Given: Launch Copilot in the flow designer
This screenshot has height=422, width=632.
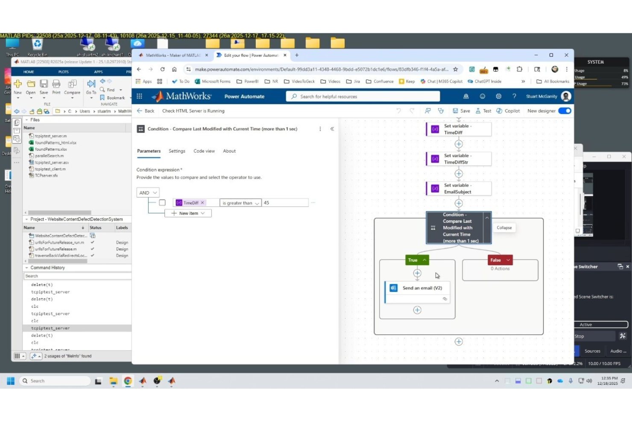Looking at the screenshot, I should click(508, 111).
